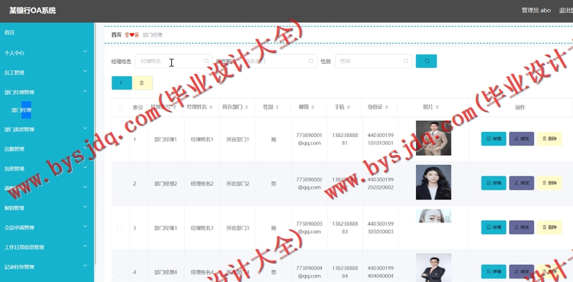Select the 部门经理 submenu item

click(22, 110)
